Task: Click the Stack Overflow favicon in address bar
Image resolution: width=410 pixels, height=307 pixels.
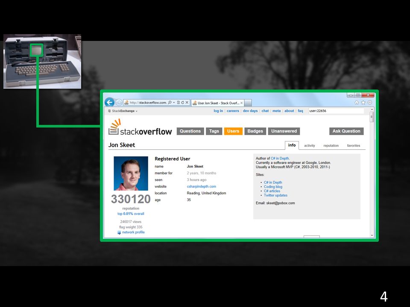Action: [126, 103]
